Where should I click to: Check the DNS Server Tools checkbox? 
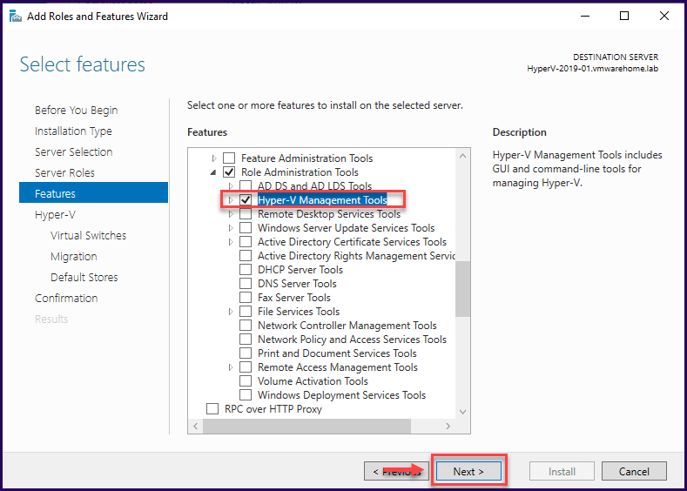(x=246, y=284)
